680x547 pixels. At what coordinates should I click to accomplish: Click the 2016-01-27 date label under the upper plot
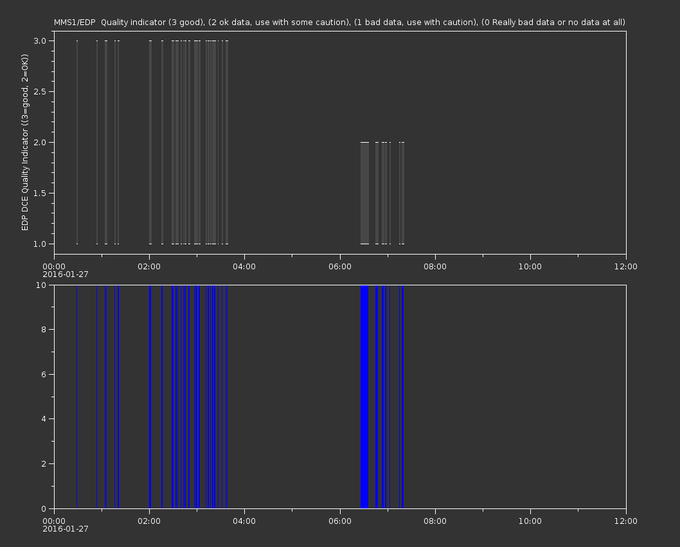tap(66, 274)
